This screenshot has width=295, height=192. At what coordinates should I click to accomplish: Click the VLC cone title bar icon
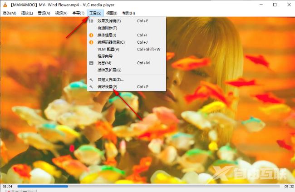pos(5,5)
